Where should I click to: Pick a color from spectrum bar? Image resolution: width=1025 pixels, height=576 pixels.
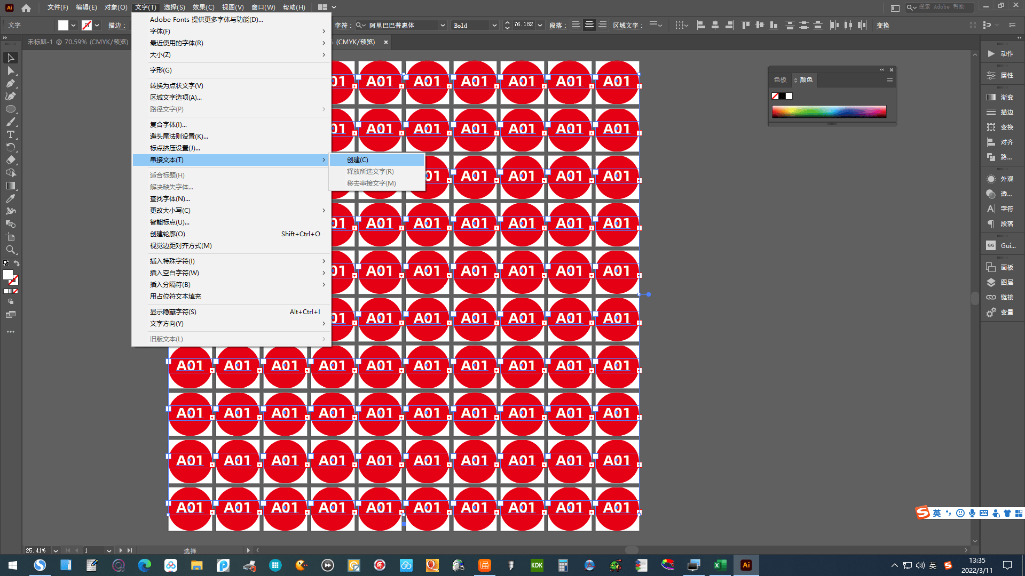click(829, 111)
